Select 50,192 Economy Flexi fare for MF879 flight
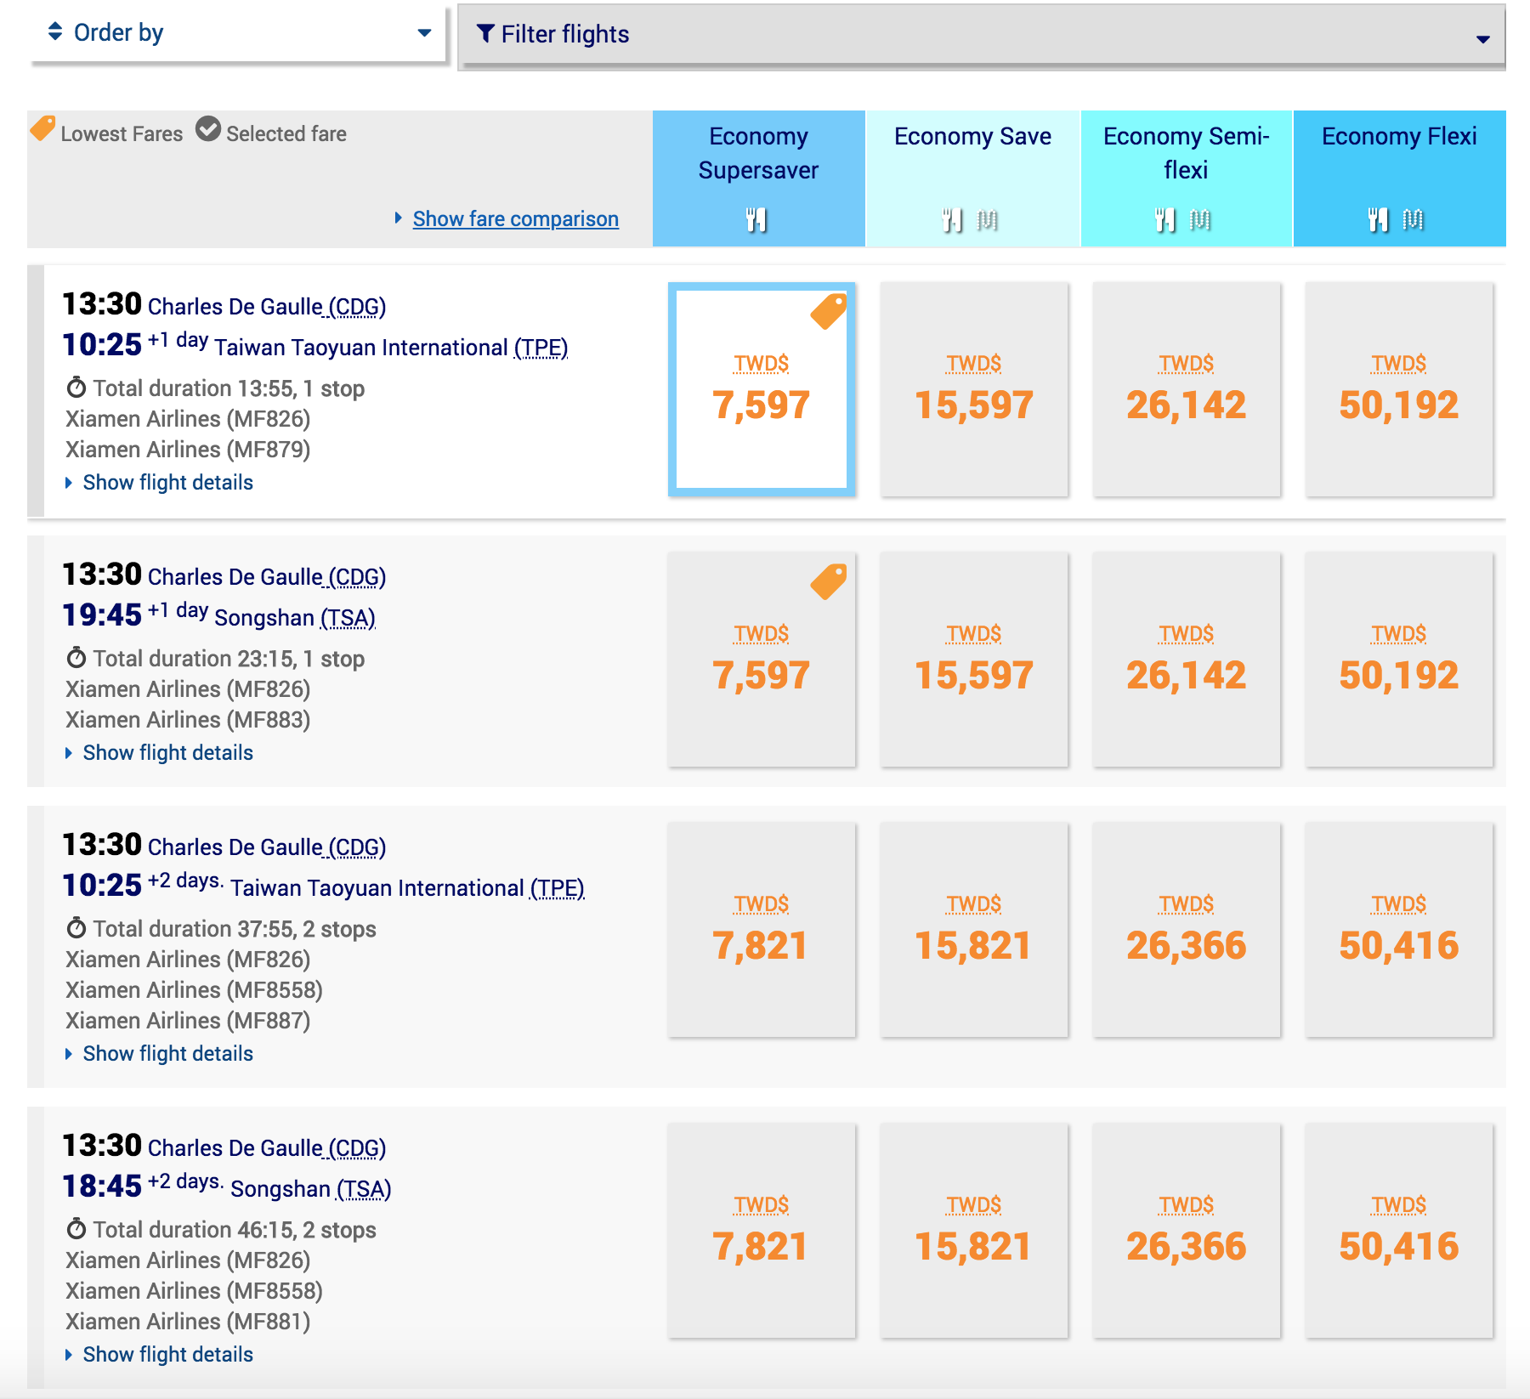 pos(1399,389)
